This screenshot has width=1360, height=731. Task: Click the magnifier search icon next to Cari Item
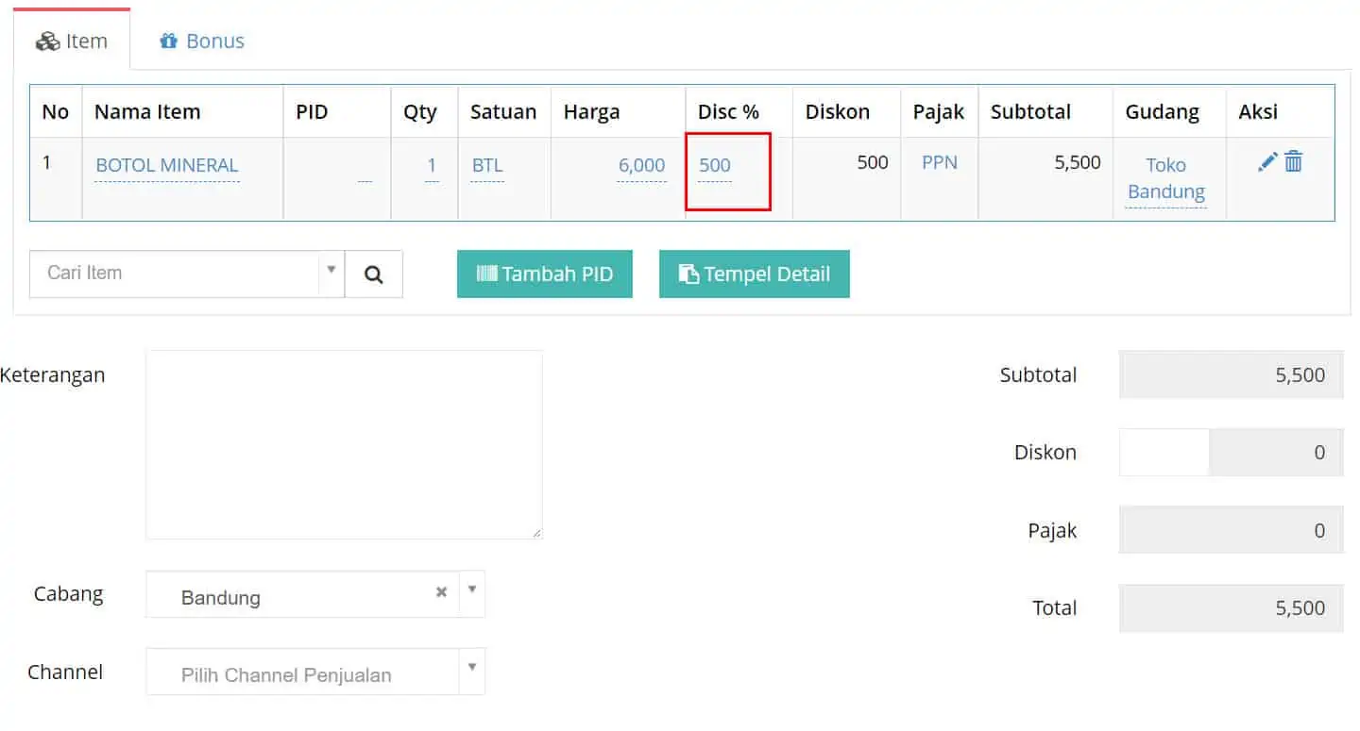click(374, 274)
